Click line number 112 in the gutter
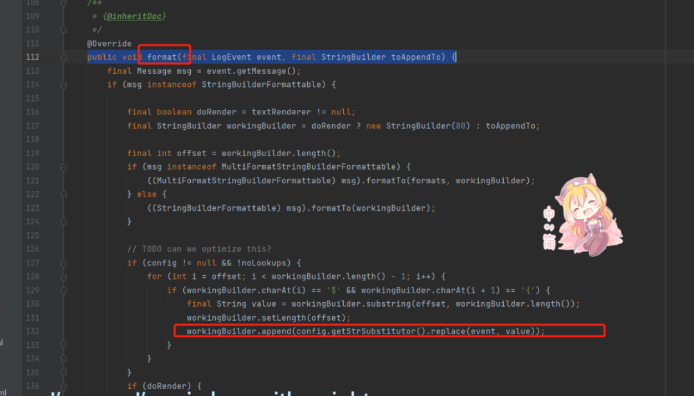 click(32, 57)
